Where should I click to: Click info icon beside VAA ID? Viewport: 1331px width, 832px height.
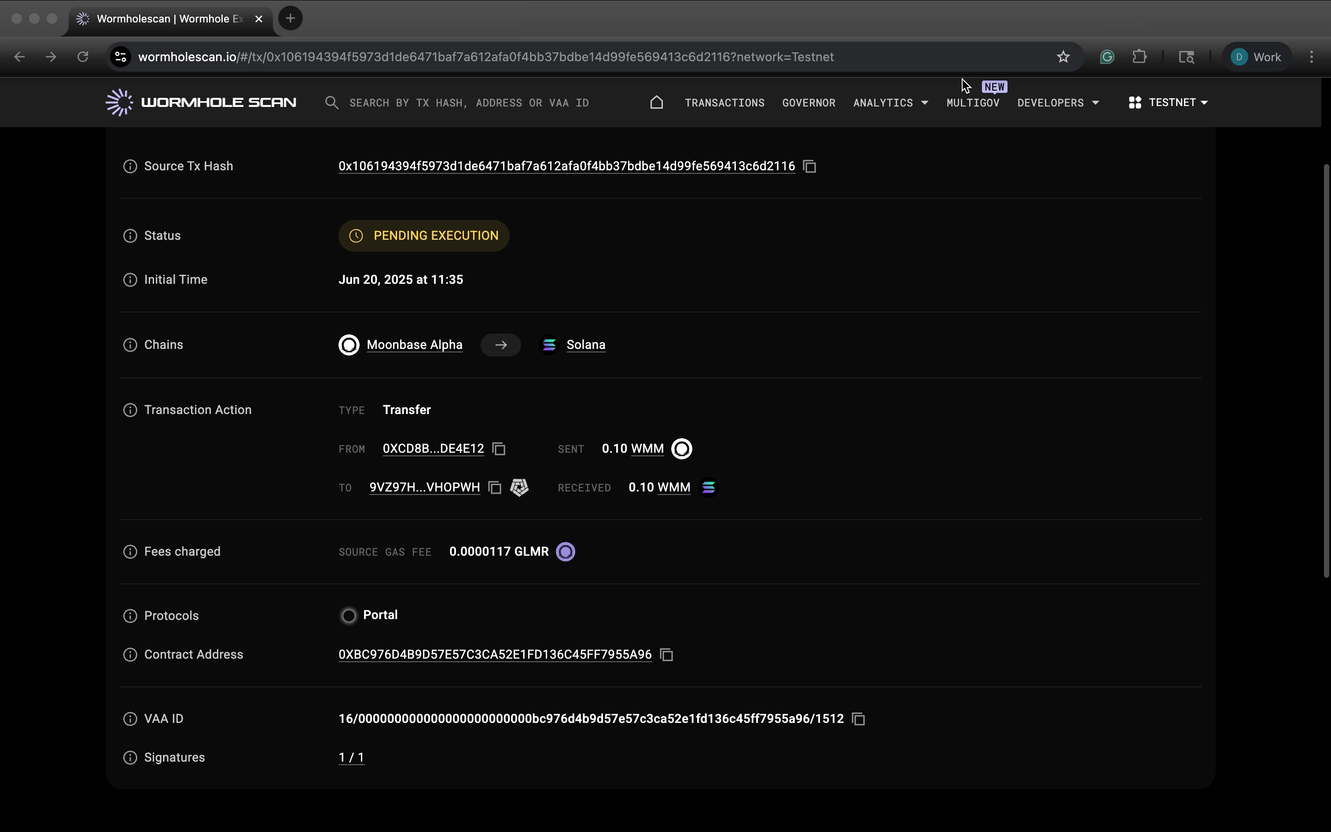click(130, 719)
